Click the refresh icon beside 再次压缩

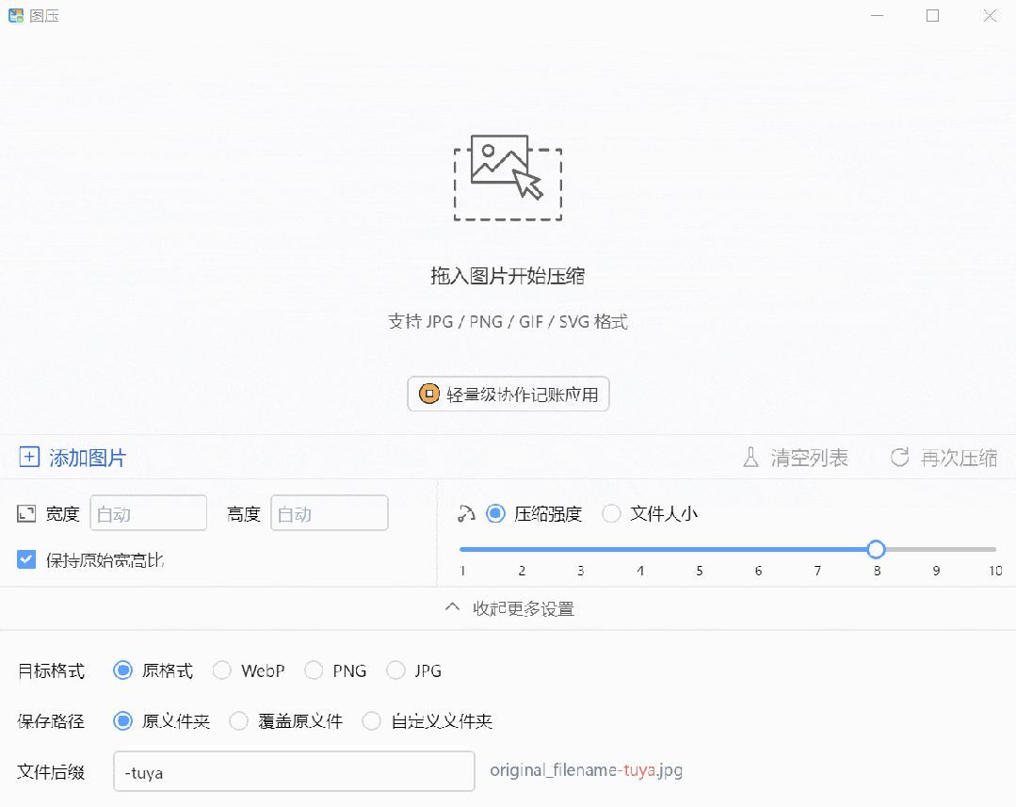899,458
